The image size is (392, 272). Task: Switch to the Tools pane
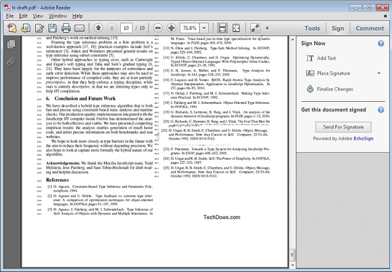(312, 29)
